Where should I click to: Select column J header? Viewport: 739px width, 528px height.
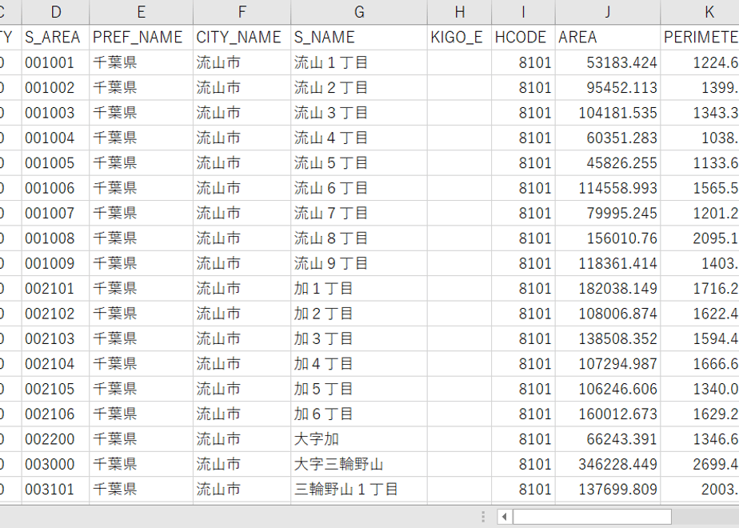pos(608,12)
